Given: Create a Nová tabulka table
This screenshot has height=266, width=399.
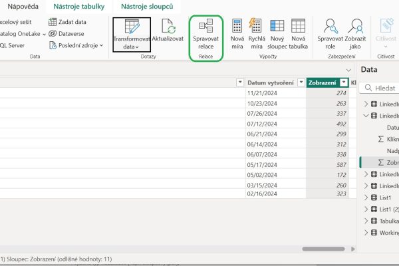Looking at the screenshot, I should click(x=298, y=34).
